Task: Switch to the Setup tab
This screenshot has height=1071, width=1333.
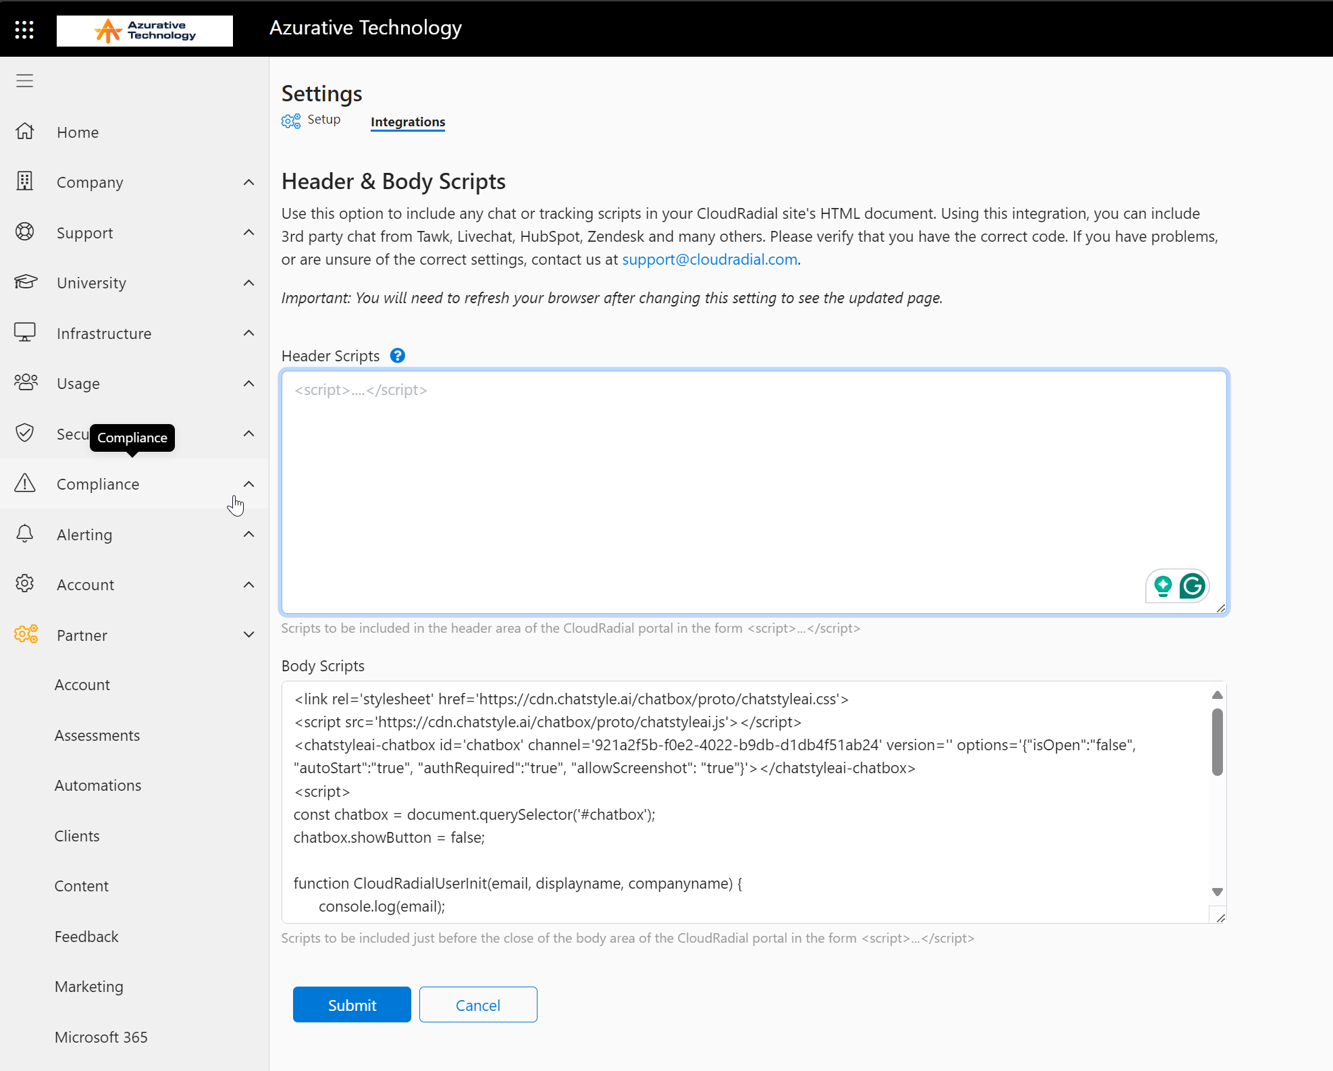Action: [x=324, y=120]
